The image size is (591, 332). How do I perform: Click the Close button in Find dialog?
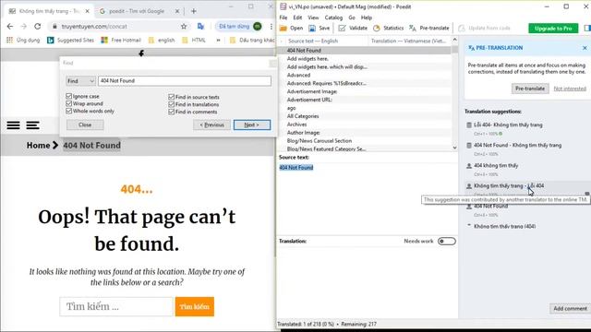point(85,125)
